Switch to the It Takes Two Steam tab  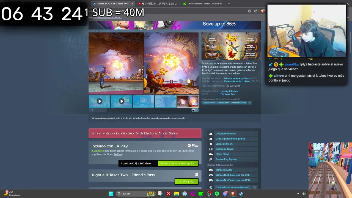[112, 4]
